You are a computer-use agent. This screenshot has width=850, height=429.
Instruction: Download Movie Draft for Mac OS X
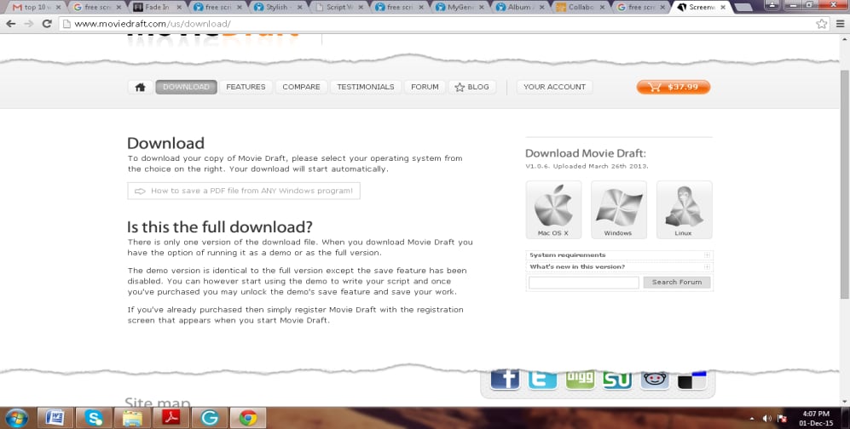point(553,210)
